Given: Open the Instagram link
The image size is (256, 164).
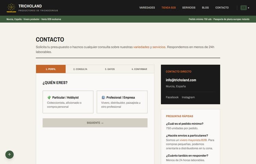Looking at the screenshot, I should (188, 97).
